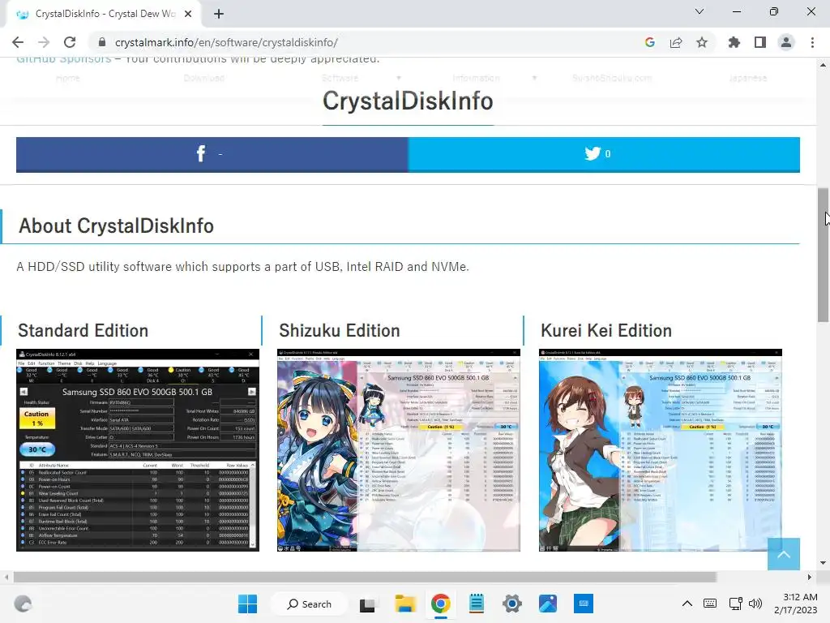Open the clock showing 3:12 AM
The width and height of the screenshot is (830, 623).
coord(796,604)
